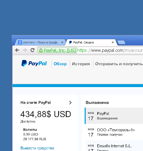Close the Google search tab

click(x=62, y=42)
